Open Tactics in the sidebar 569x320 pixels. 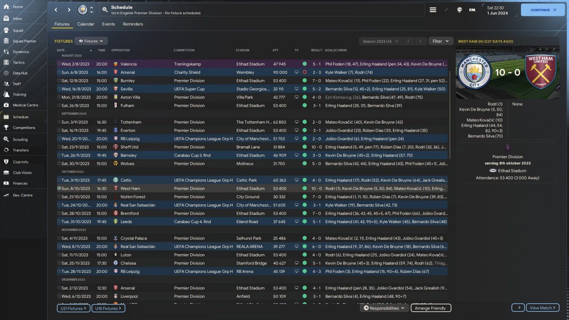(x=19, y=63)
